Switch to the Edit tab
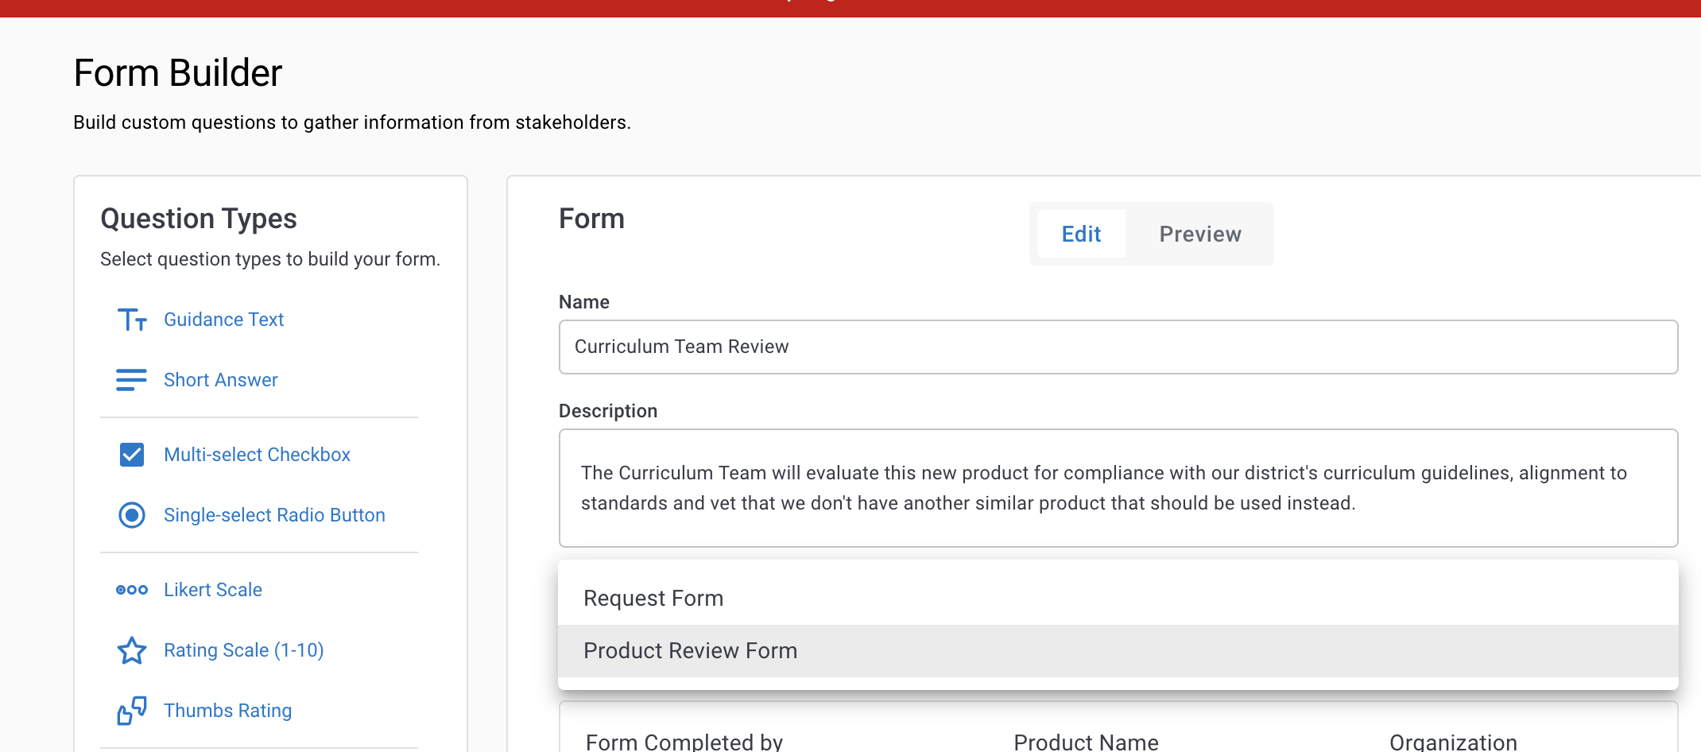Viewport: 1701px width, 752px height. coord(1081,234)
